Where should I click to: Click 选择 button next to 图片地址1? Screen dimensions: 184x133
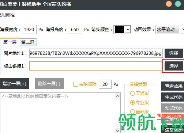174,53
